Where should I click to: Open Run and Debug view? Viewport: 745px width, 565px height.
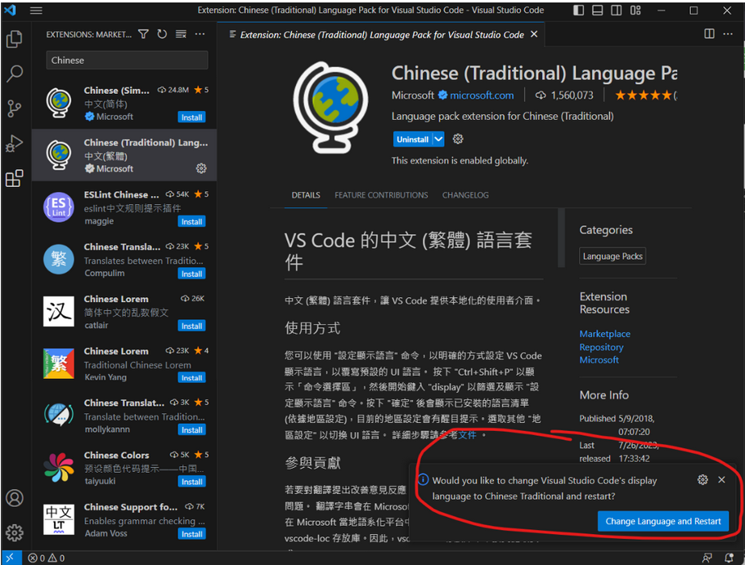click(14, 143)
